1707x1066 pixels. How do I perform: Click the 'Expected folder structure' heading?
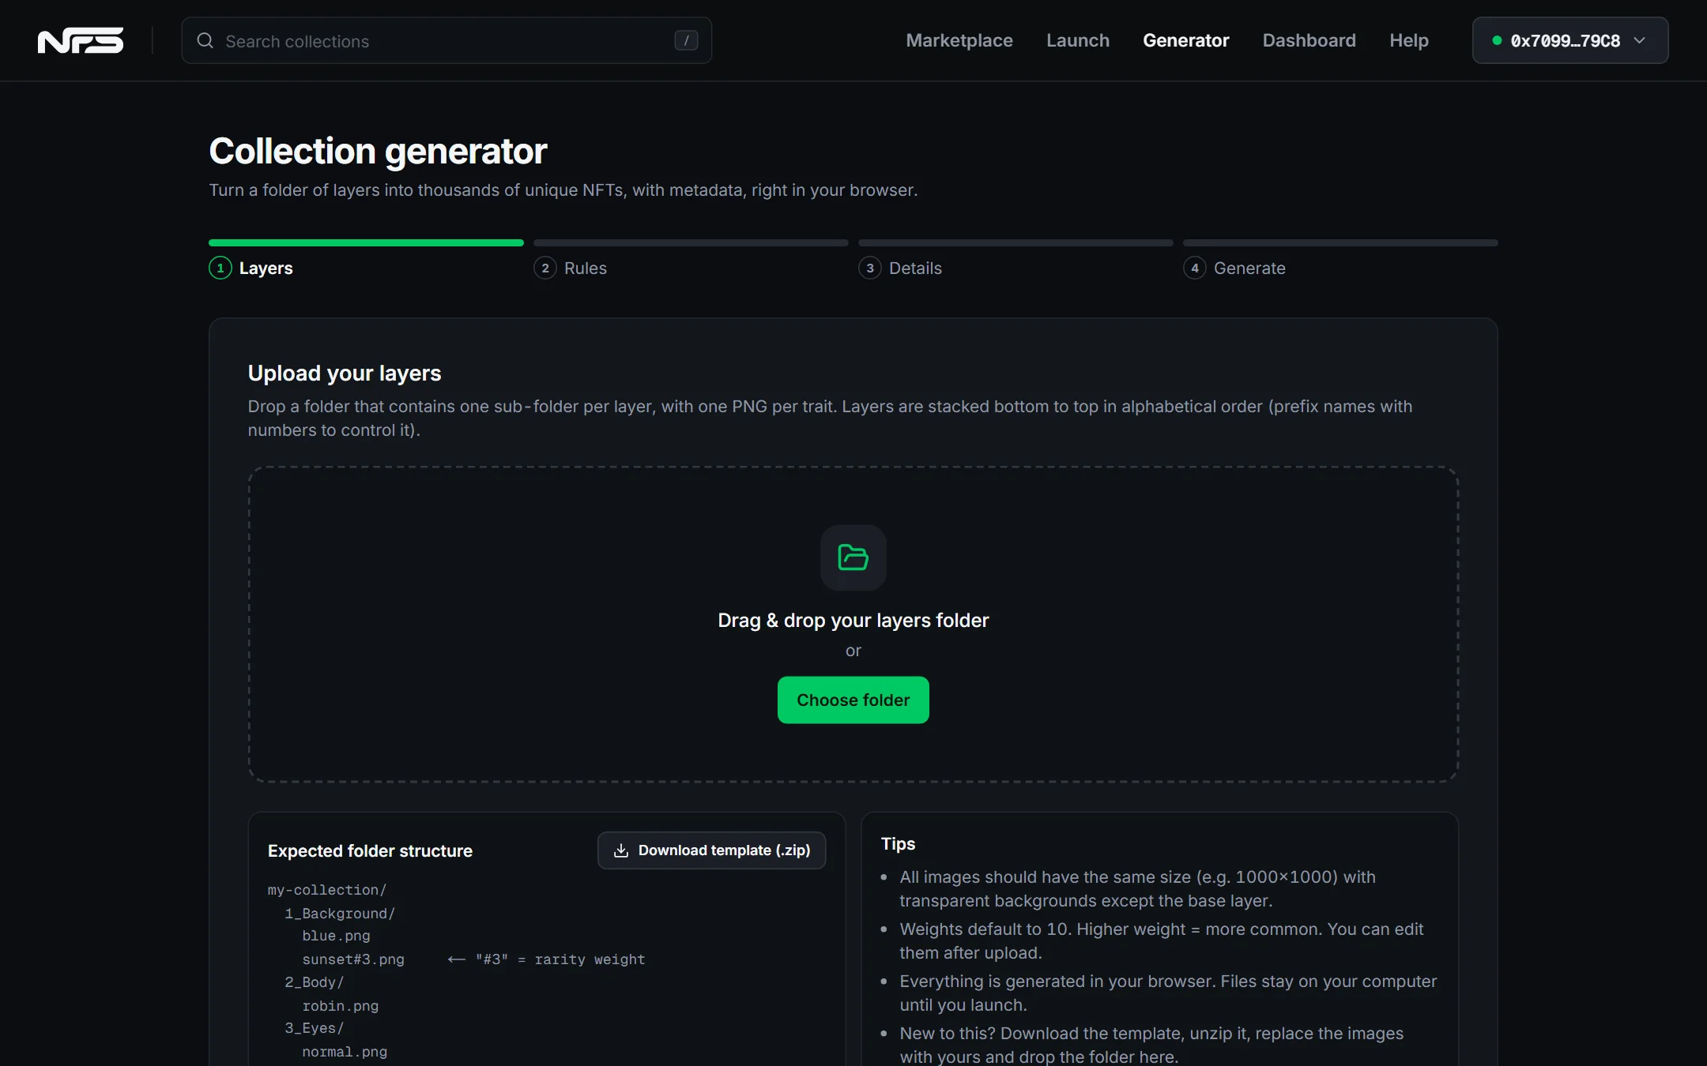pyautogui.click(x=370, y=850)
